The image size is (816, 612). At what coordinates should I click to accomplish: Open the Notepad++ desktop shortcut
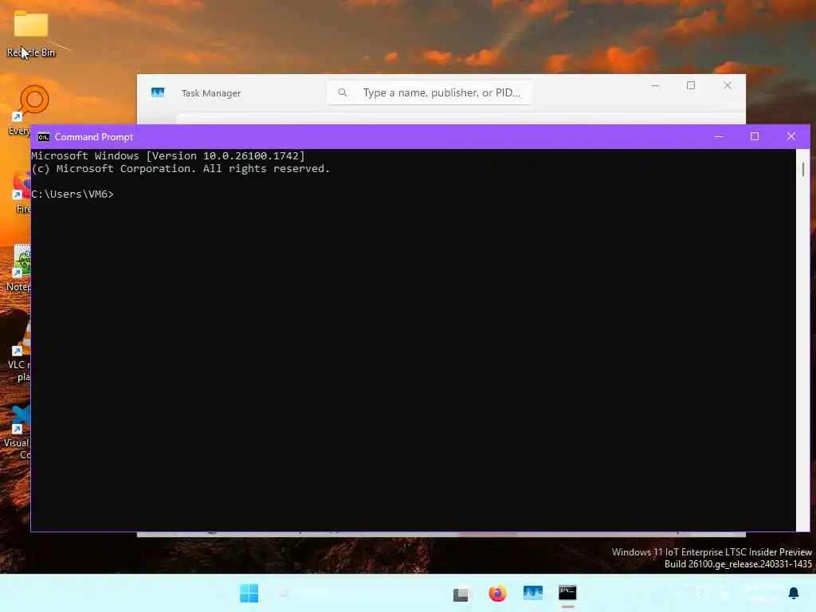click(x=20, y=267)
